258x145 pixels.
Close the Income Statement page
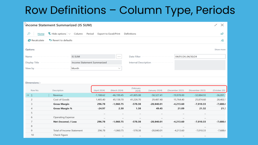click(x=222, y=25)
